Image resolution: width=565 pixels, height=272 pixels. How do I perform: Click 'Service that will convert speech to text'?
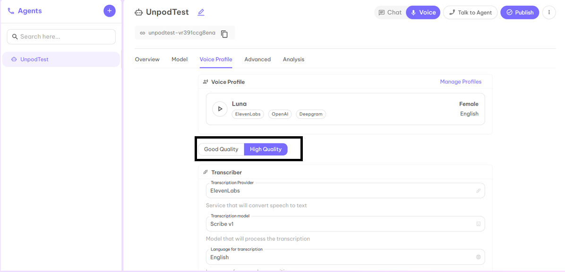click(x=256, y=206)
